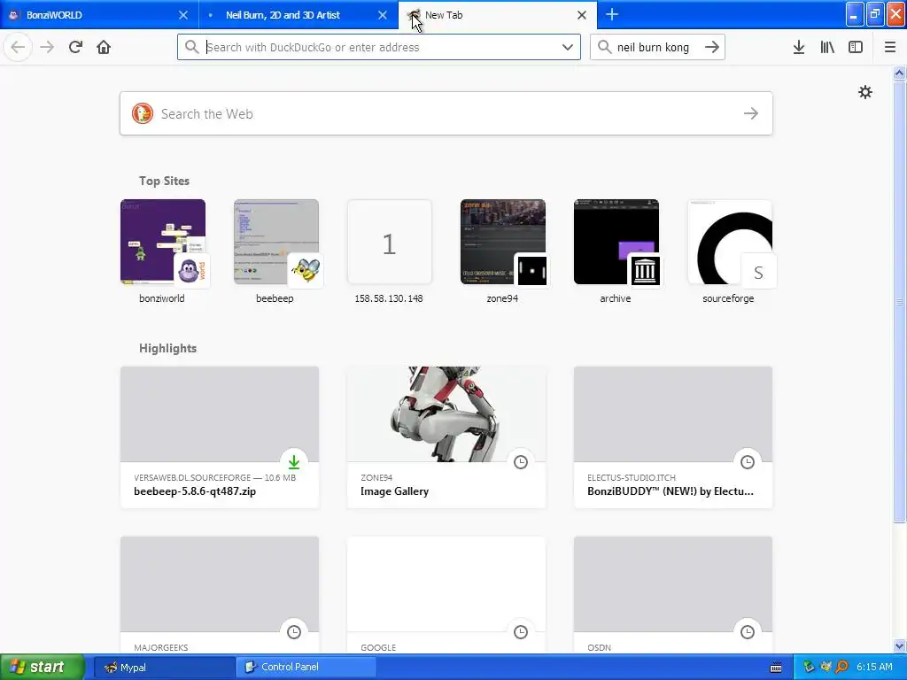Click the Search the Web field

(446, 113)
